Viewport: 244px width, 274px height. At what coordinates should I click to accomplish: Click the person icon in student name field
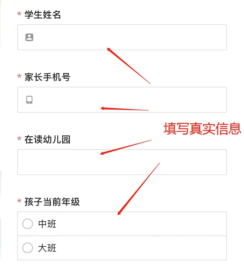point(30,37)
